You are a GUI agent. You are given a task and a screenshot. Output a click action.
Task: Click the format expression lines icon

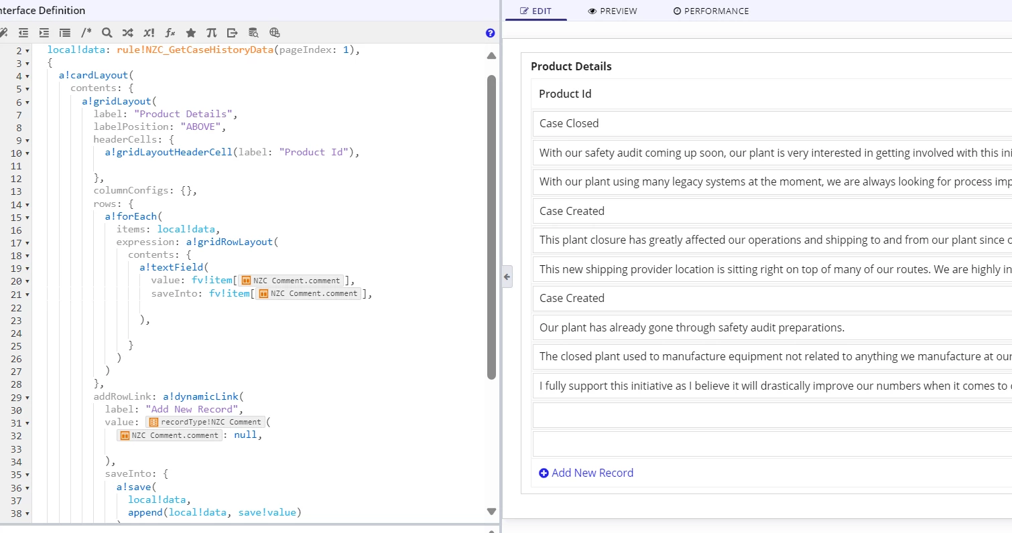(x=65, y=32)
